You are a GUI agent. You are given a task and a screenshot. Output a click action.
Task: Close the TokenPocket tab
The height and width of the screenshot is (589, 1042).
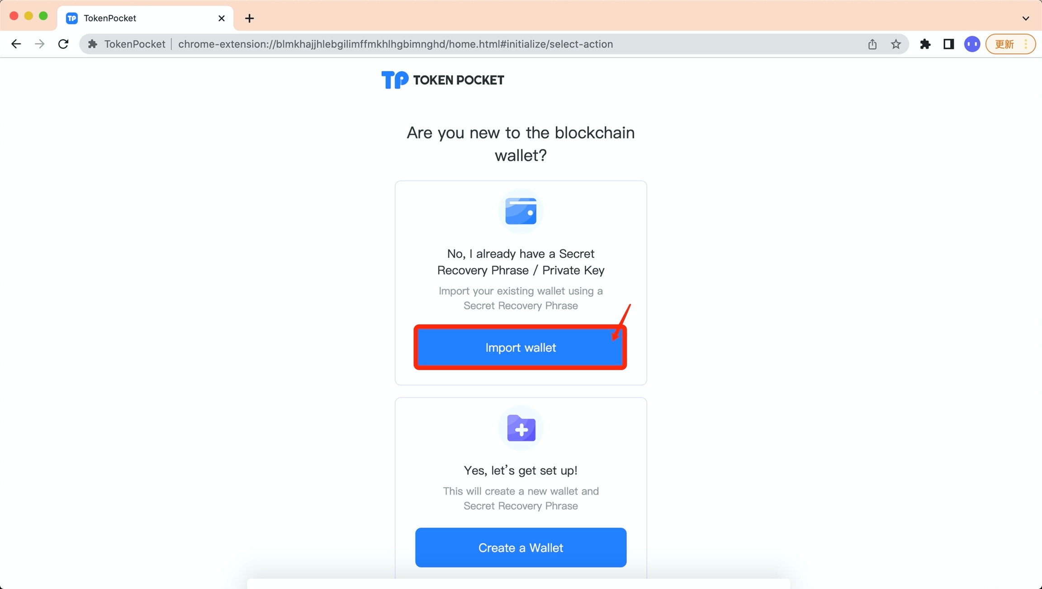pos(222,18)
